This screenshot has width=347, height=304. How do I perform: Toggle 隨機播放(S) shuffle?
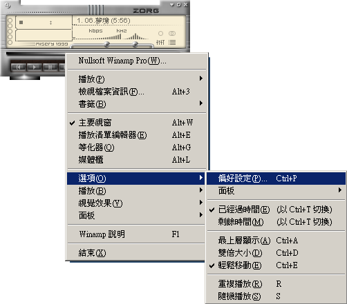tap(276, 296)
